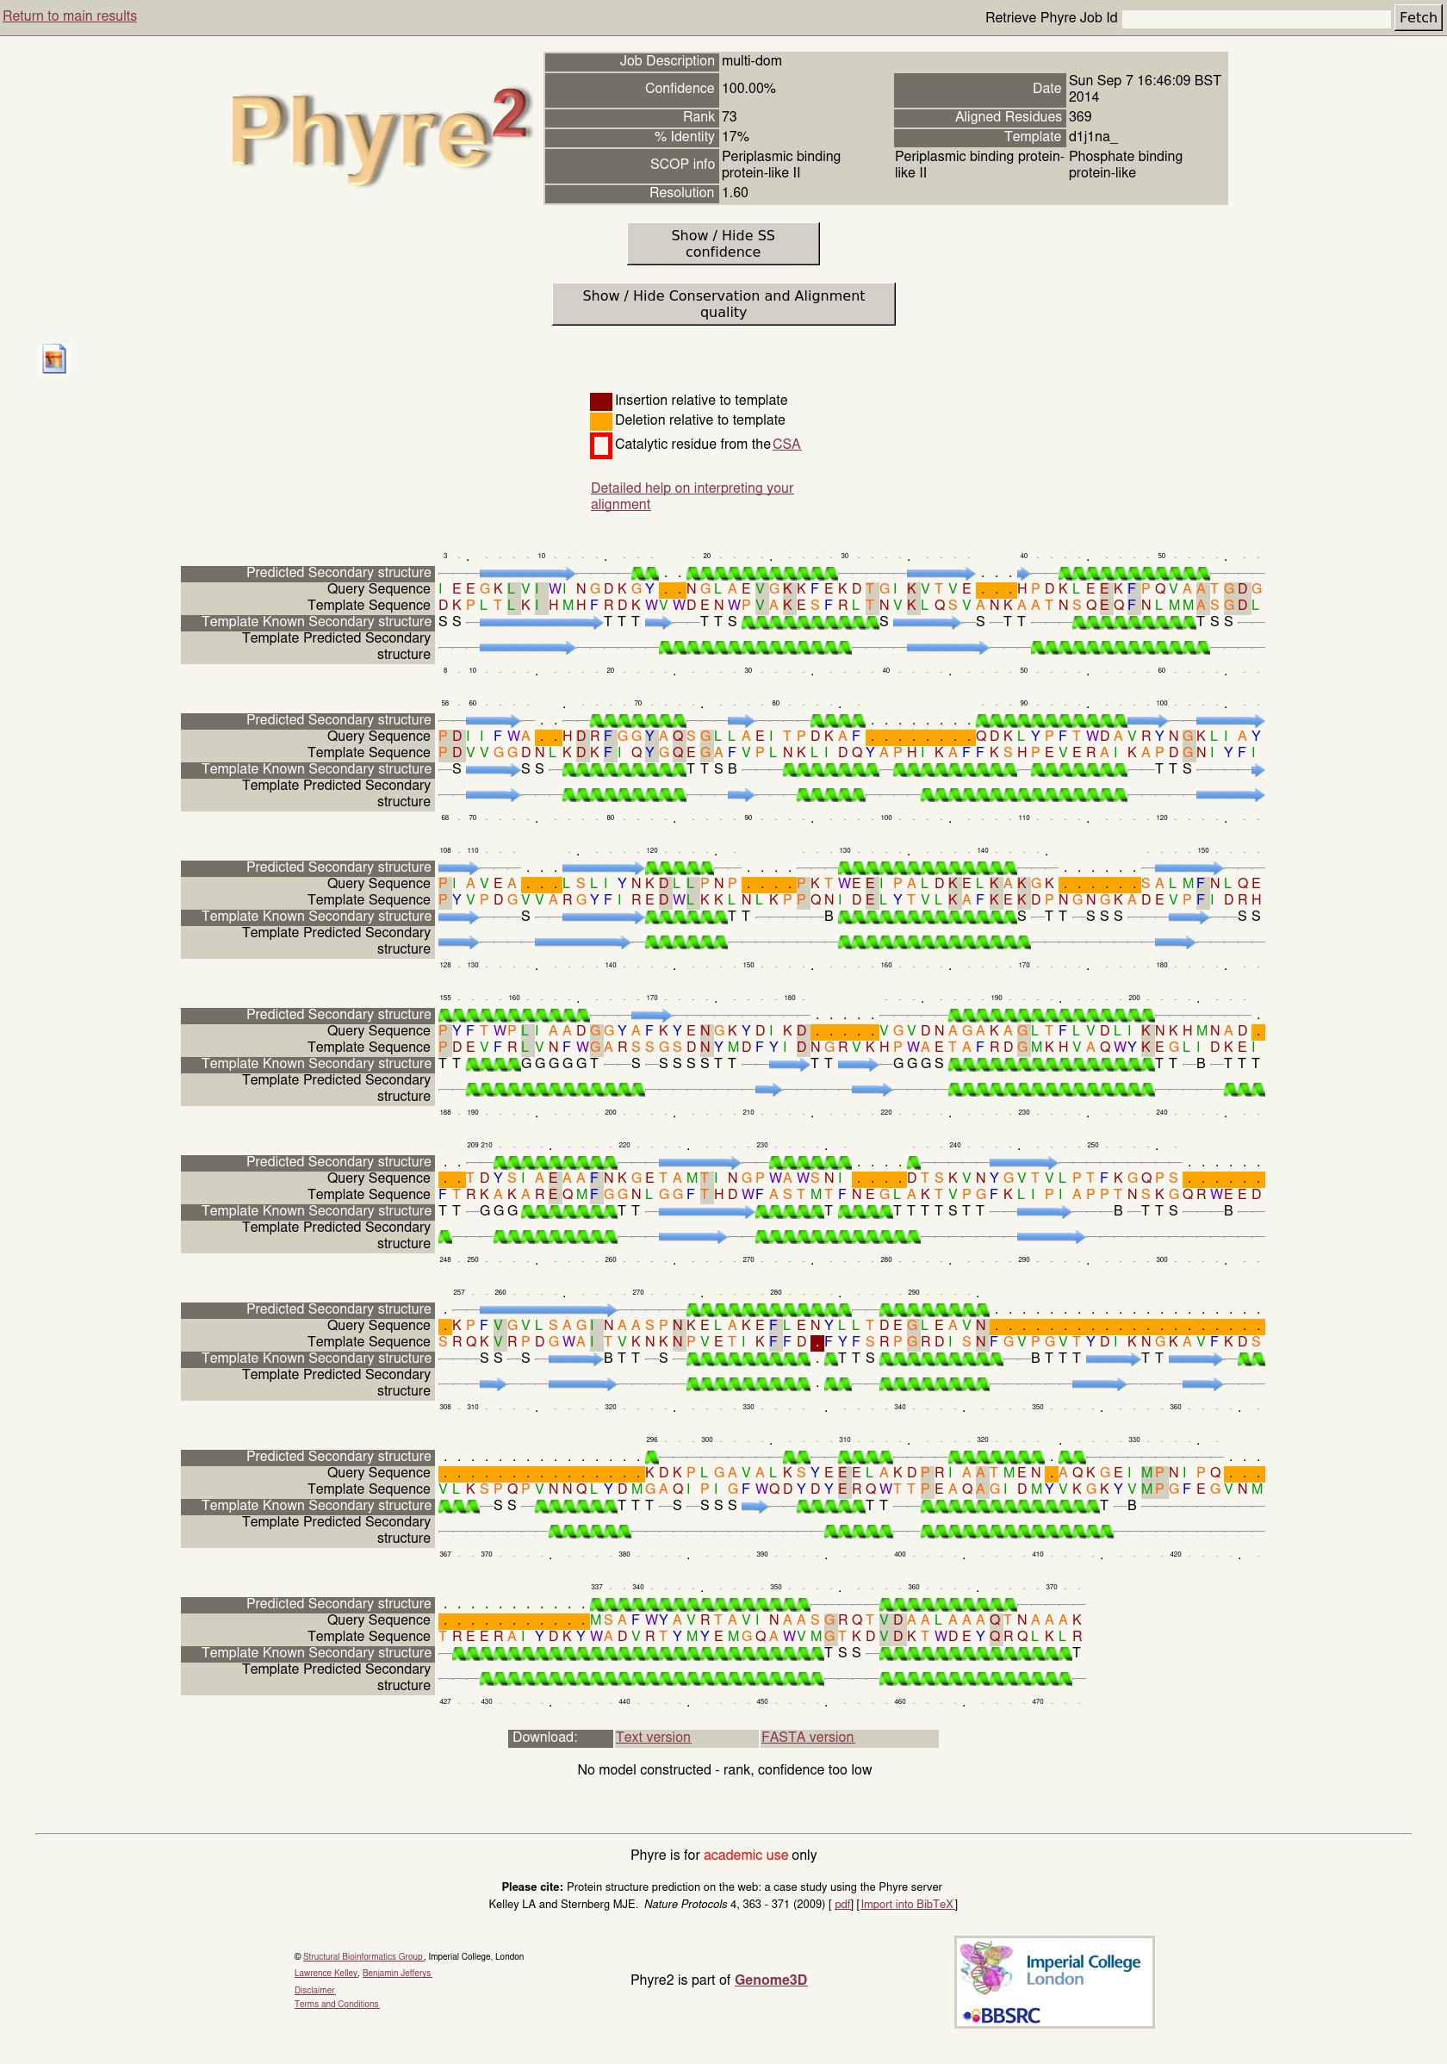
Task: Click the Return to main results link
Action: point(70,16)
